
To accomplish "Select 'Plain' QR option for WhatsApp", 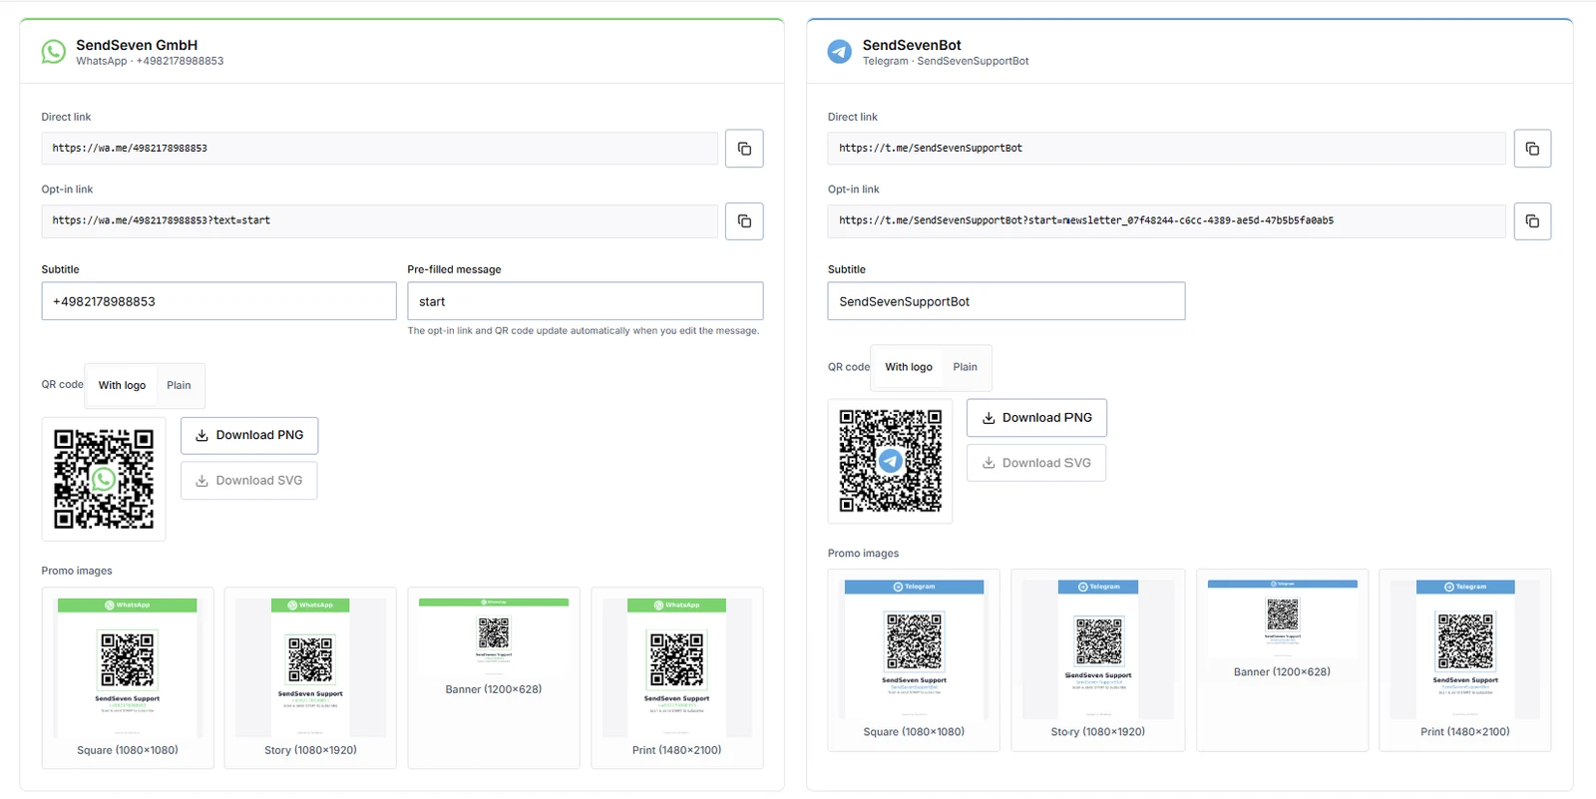I will [179, 386].
